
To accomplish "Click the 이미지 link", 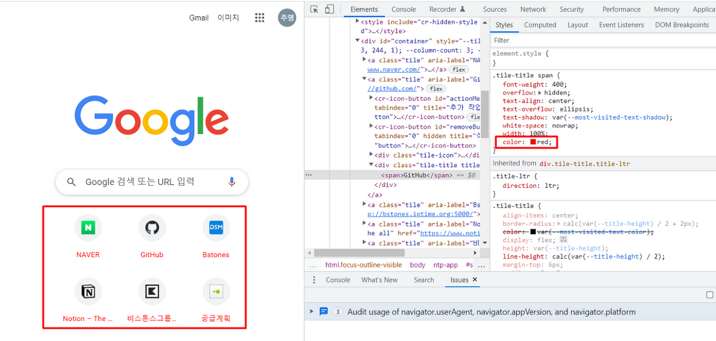I will (228, 18).
